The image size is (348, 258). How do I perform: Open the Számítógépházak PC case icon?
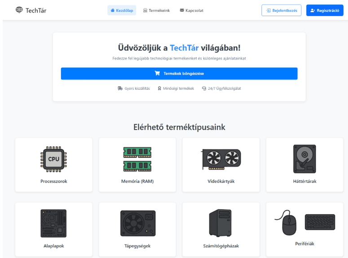(220, 223)
